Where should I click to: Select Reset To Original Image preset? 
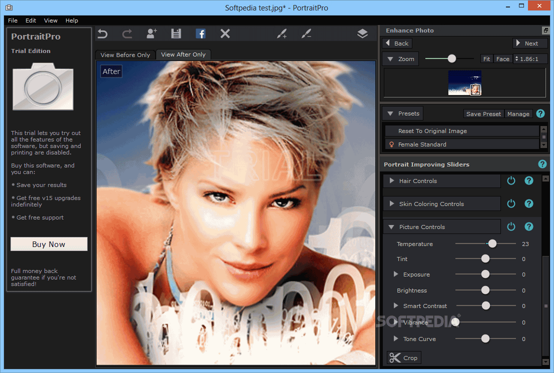(462, 131)
